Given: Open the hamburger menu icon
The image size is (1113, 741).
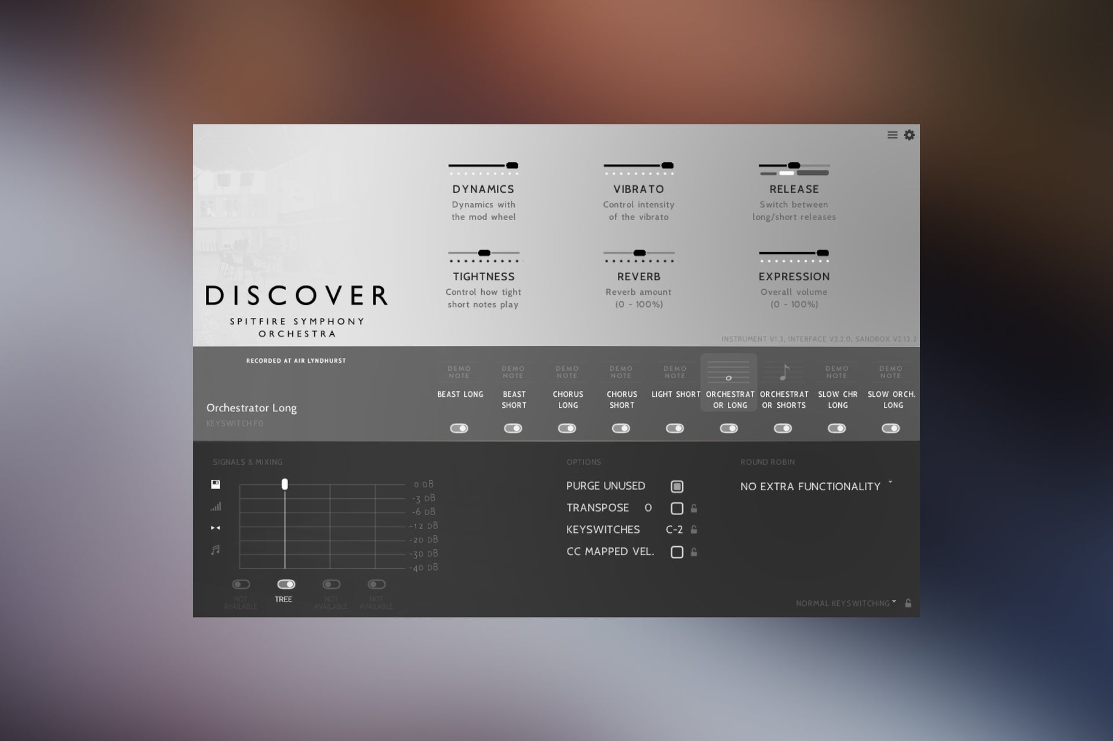Looking at the screenshot, I should 892,135.
